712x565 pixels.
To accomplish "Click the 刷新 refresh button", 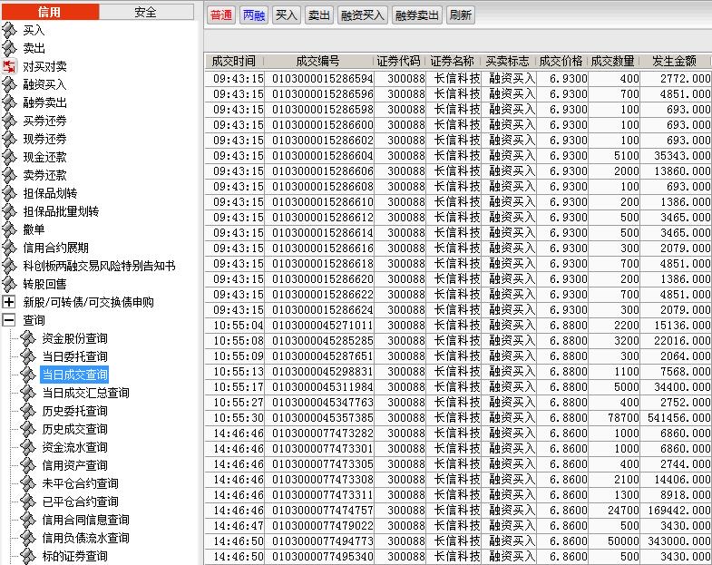I will (461, 15).
